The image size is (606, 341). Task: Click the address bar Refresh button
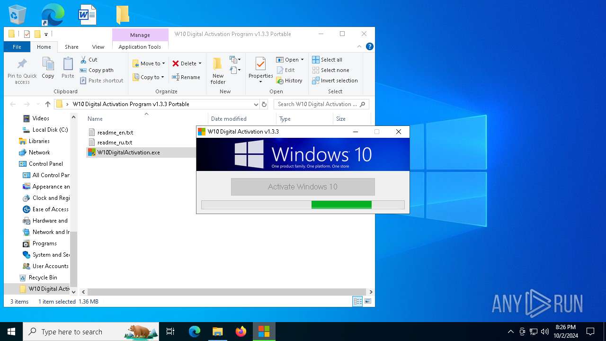point(264,104)
